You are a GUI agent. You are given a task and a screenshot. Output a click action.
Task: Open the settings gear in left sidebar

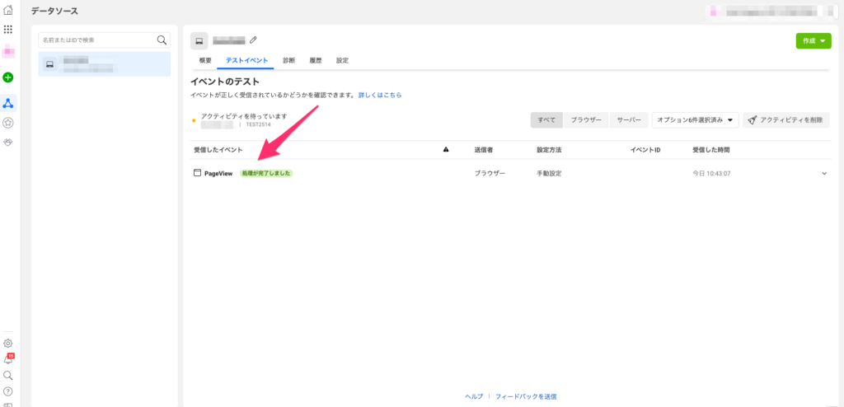(x=8, y=343)
